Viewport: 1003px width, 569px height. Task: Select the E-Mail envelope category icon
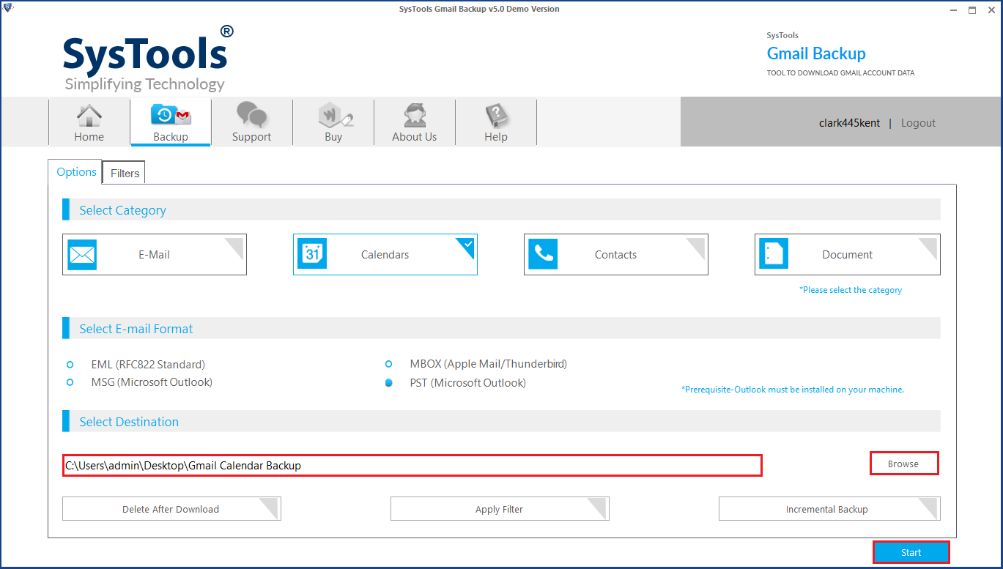pos(81,254)
